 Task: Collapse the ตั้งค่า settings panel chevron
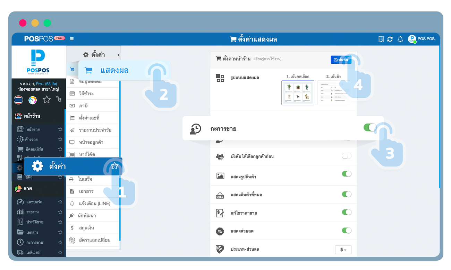[118, 55]
